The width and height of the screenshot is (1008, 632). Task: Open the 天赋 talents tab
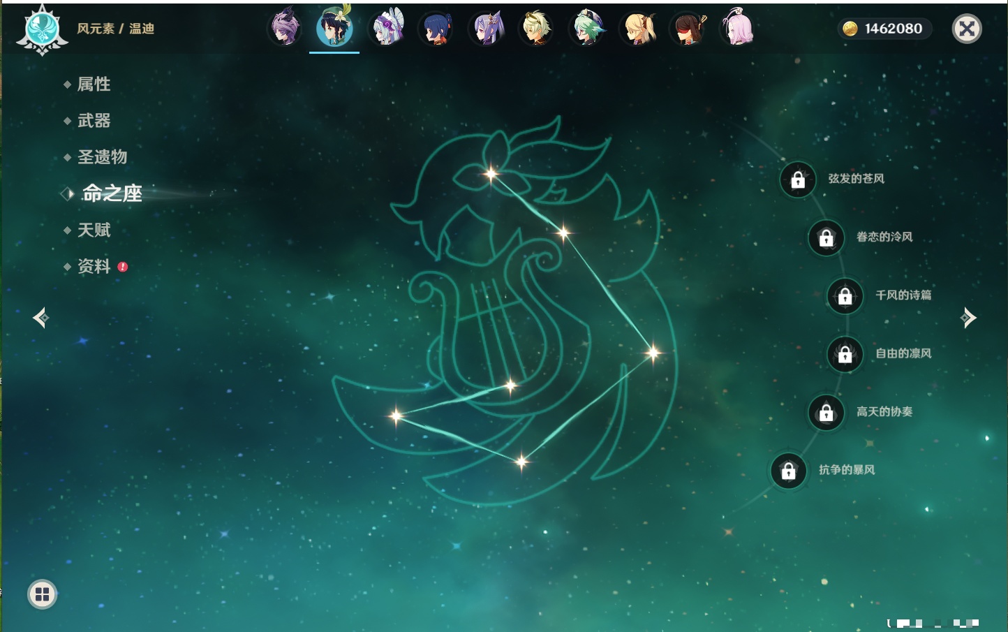coord(94,230)
